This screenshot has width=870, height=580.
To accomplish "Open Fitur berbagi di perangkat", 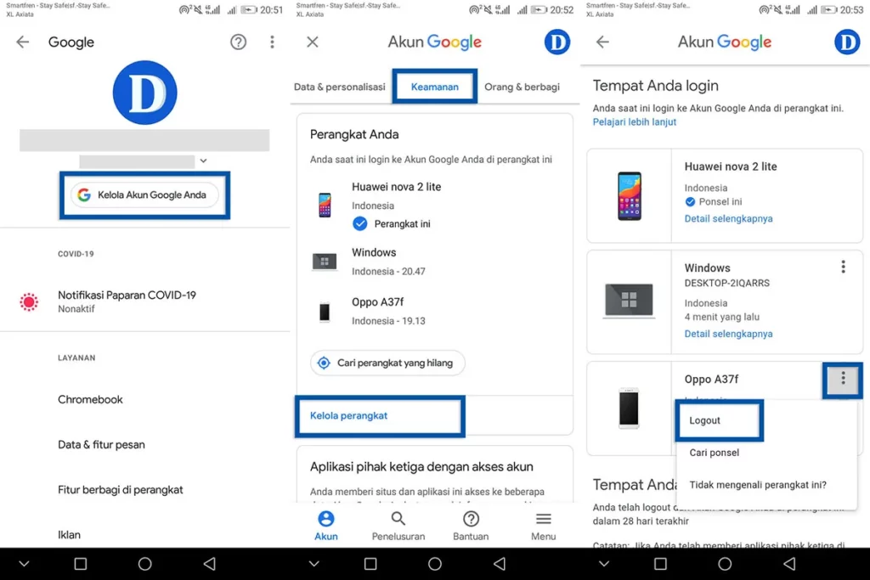I will 121,490.
